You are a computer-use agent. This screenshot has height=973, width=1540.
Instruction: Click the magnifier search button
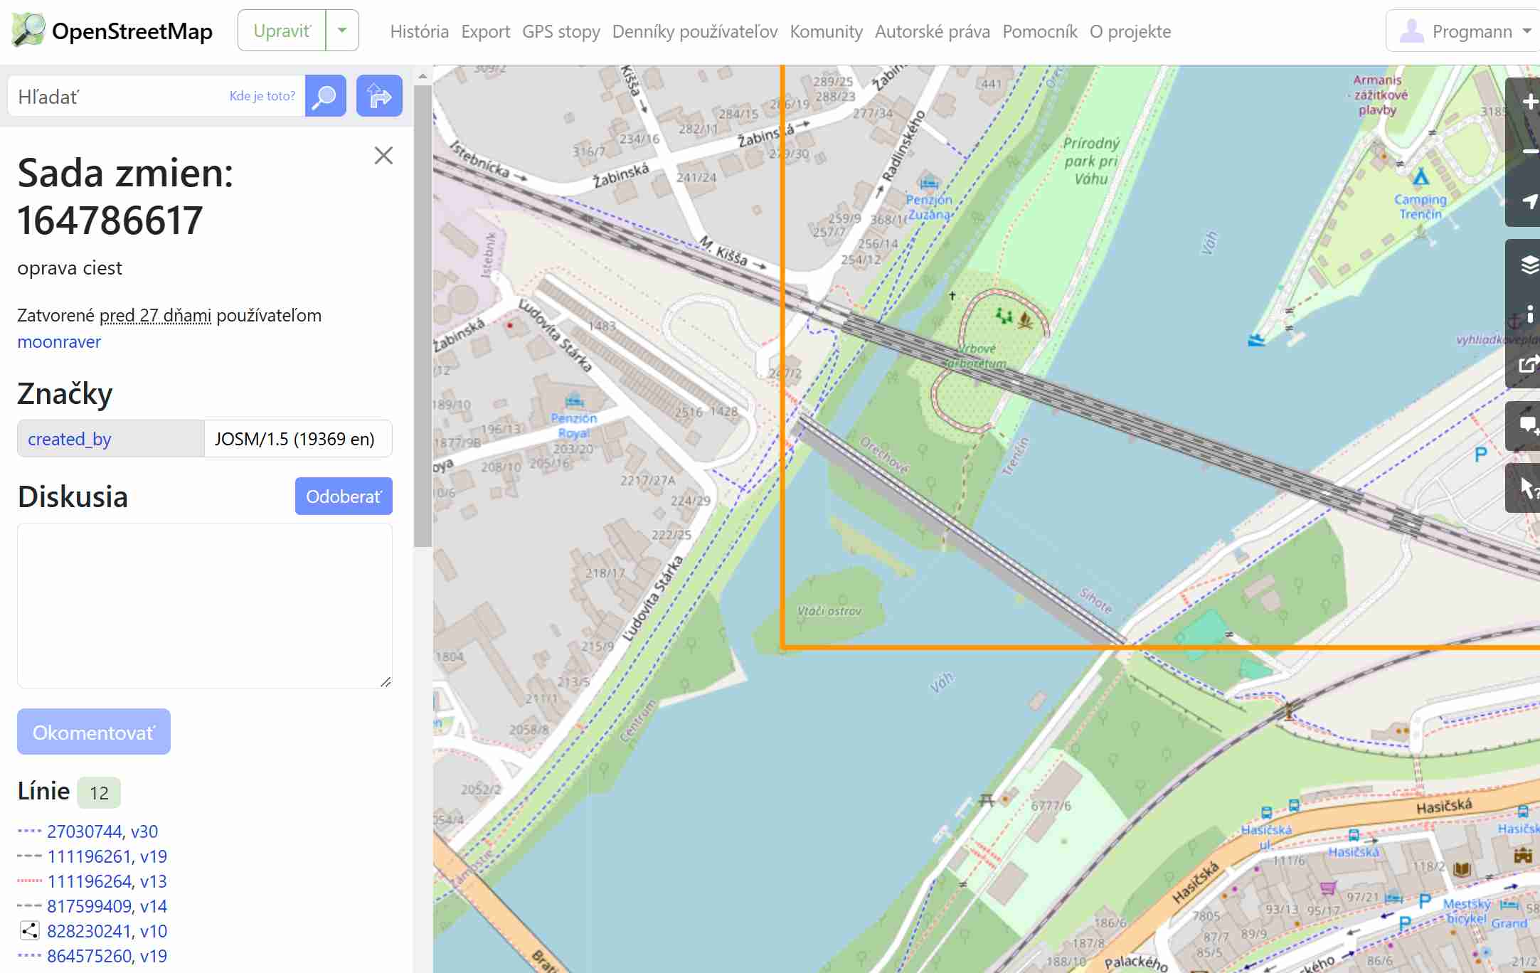(325, 96)
